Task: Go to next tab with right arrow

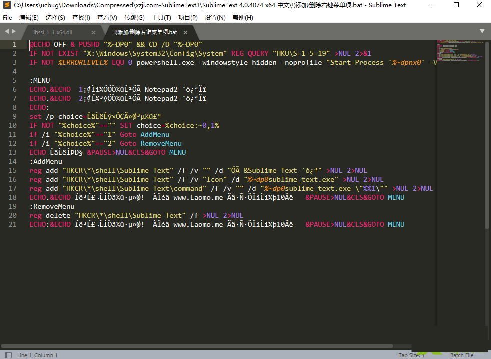Action: click(x=14, y=31)
